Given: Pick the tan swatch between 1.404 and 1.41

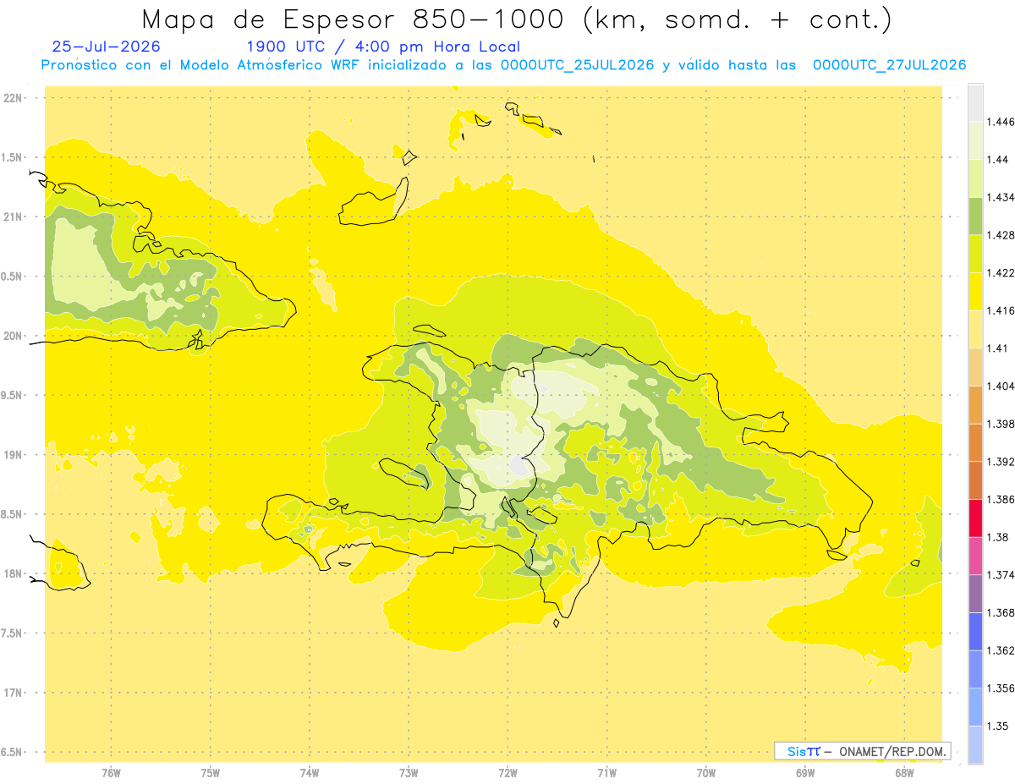Looking at the screenshot, I should click(975, 366).
